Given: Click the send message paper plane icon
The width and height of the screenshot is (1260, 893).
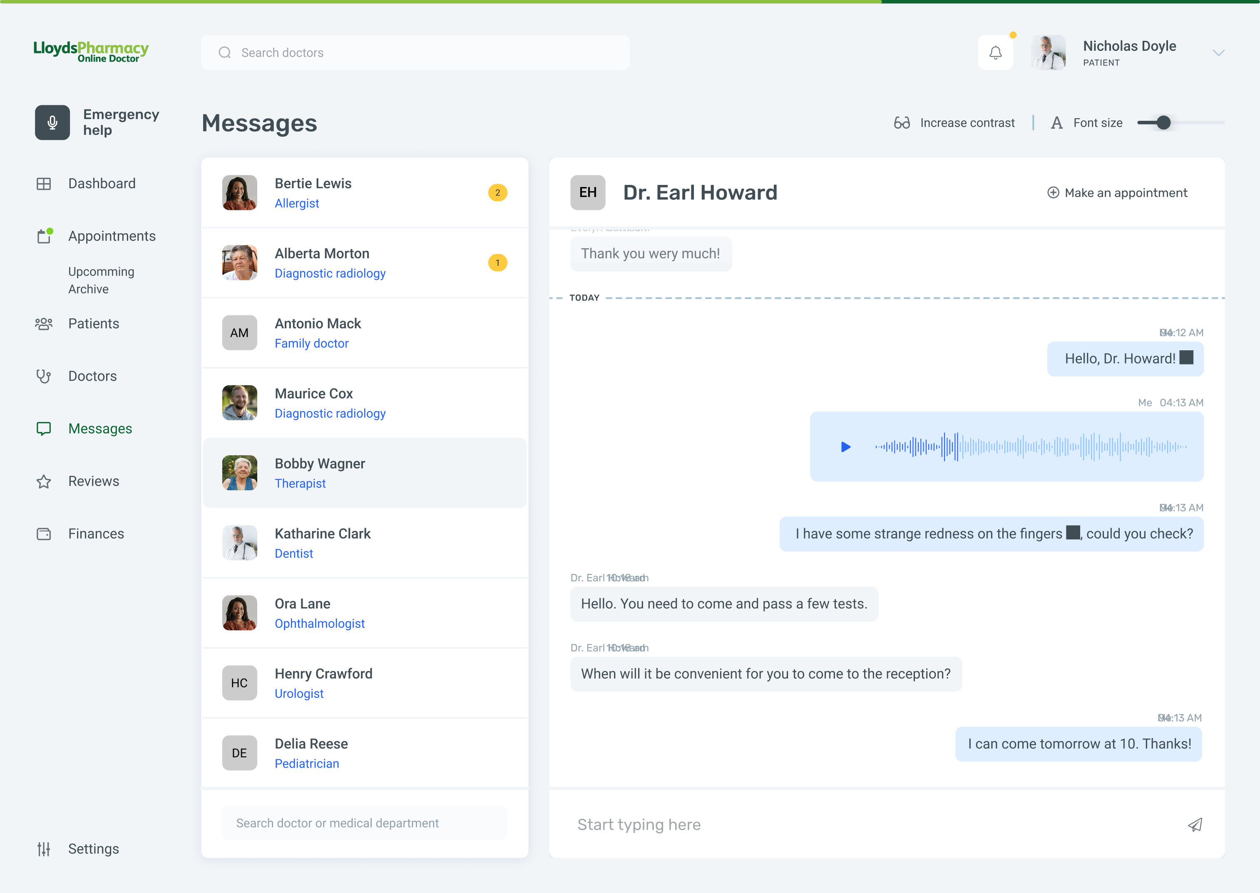Looking at the screenshot, I should point(1195,824).
